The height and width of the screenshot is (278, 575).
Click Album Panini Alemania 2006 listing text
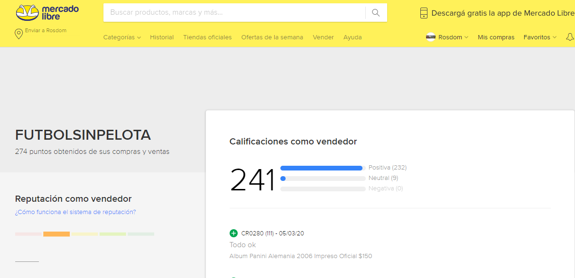tap(301, 256)
